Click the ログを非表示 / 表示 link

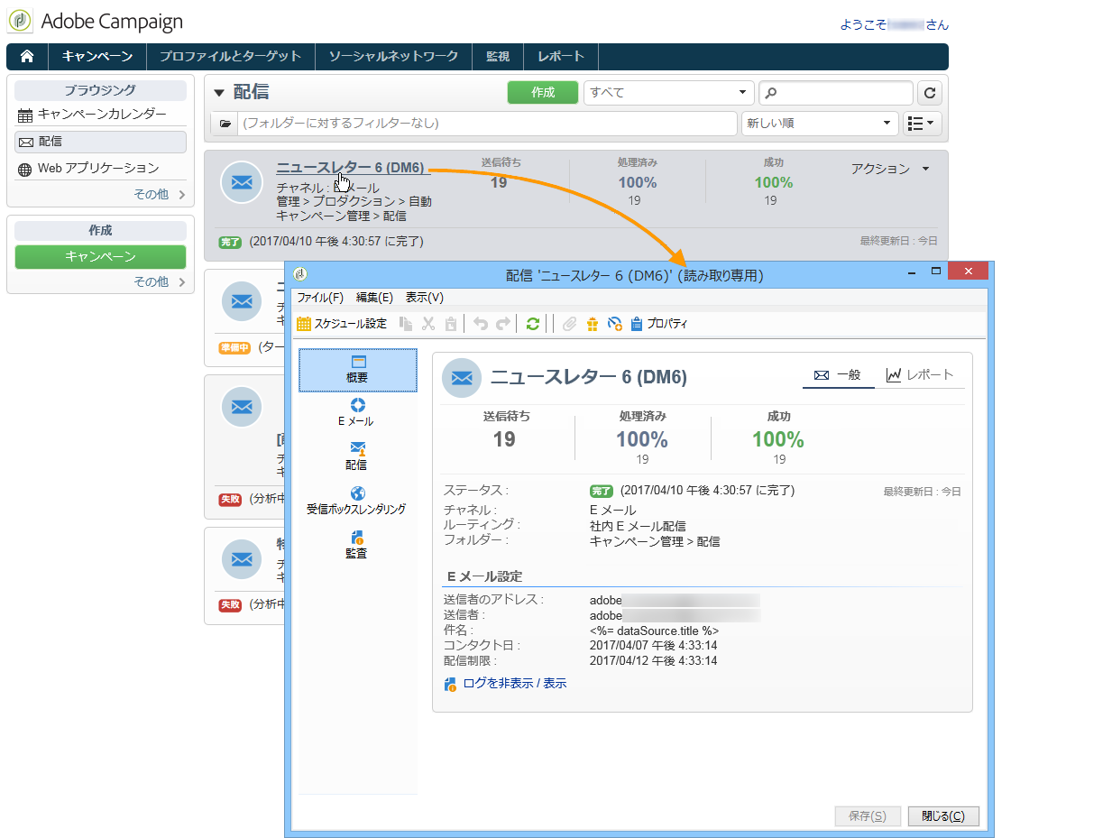515,684
